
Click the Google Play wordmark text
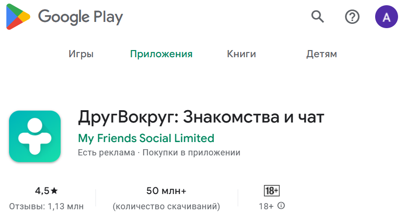[x=80, y=17]
